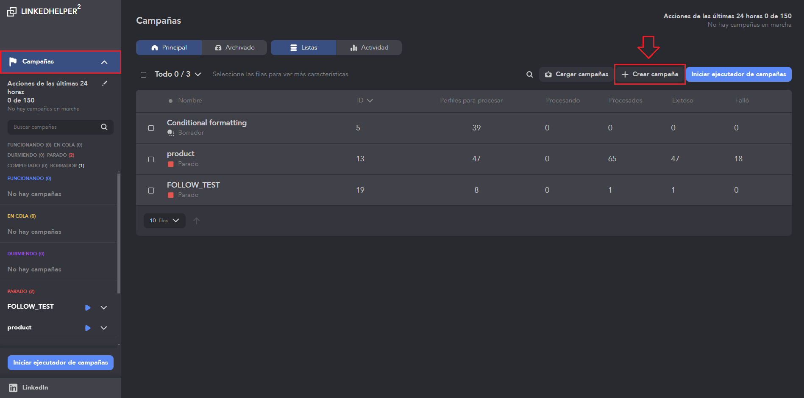
Task: Collapse the Campañas sidebar section
Action: click(x=104, y=62)
